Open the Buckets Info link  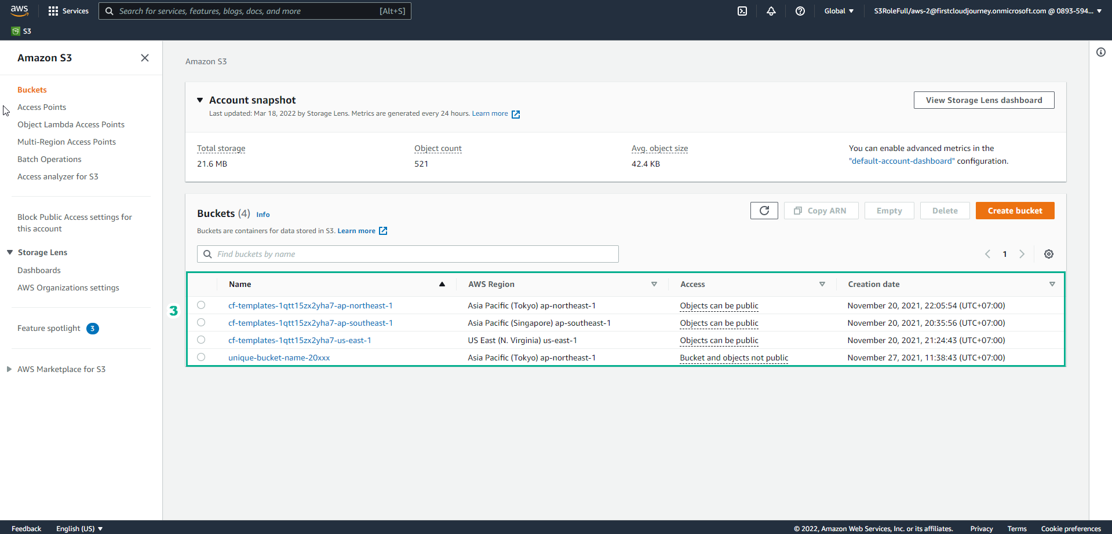[263, 215]
